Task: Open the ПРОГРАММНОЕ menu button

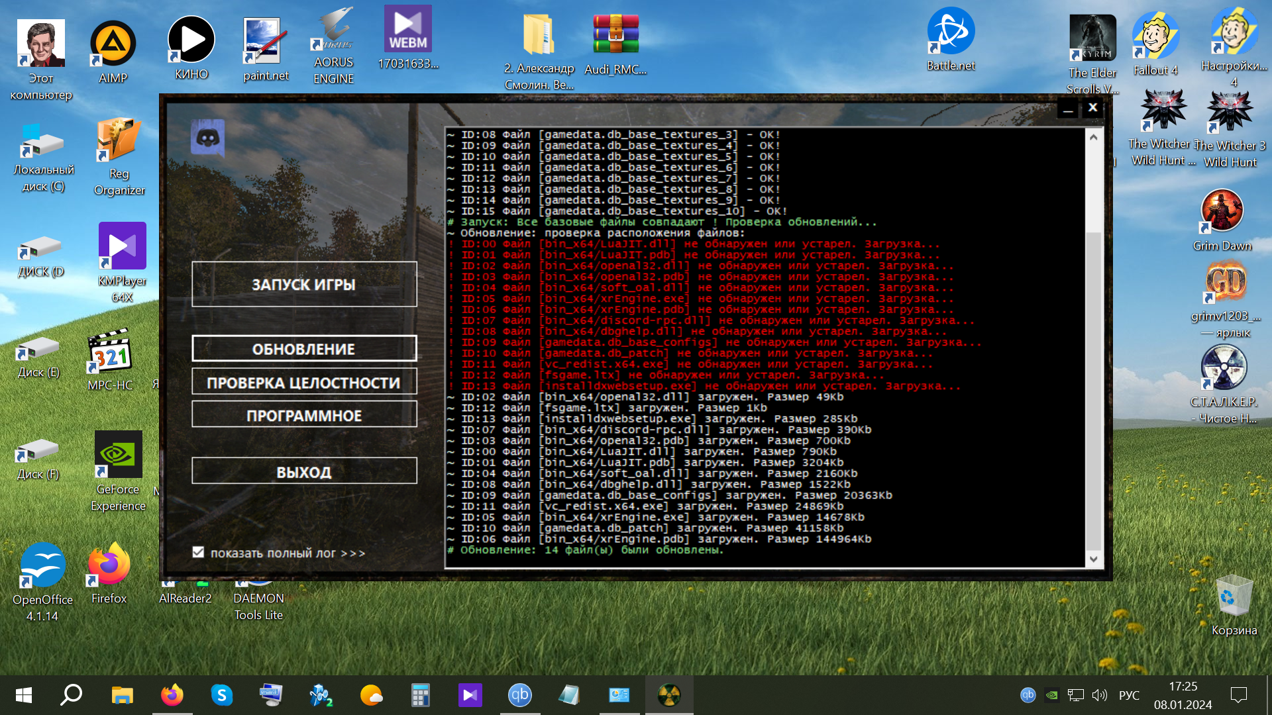Action: [304, 416]
